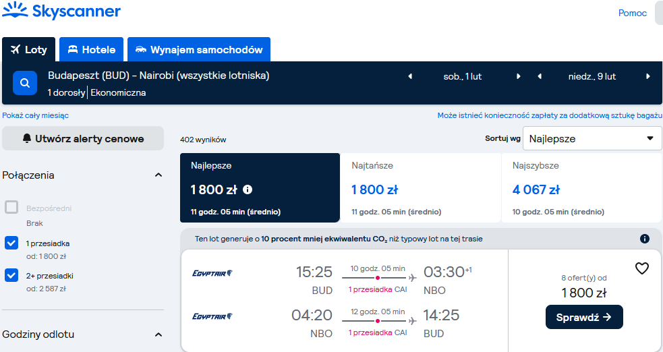Open the additional baggage fee notice link

[550, 115]
